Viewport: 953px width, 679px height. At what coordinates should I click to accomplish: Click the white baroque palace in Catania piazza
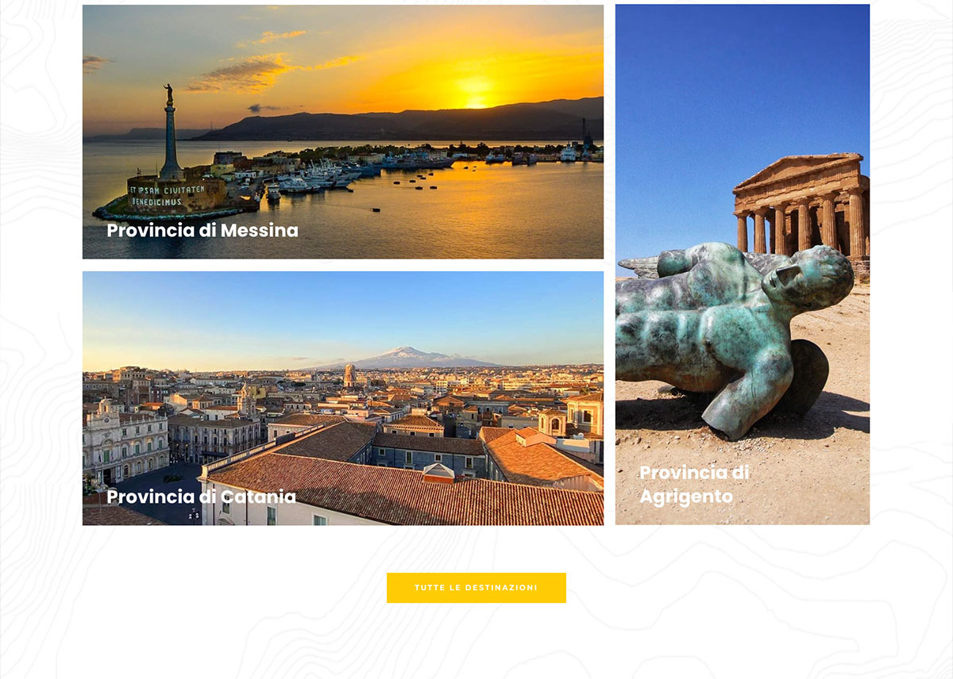click(x=125, y=441)
